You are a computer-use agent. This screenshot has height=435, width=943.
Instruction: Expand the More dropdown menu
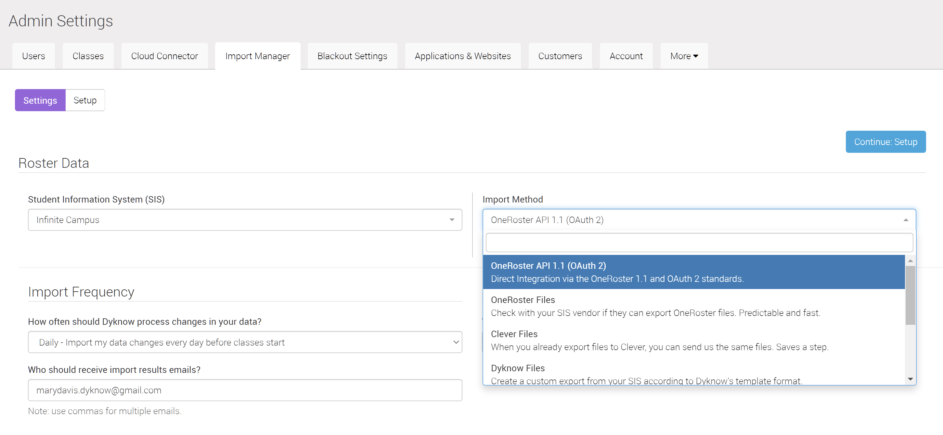tap(684, 56)
